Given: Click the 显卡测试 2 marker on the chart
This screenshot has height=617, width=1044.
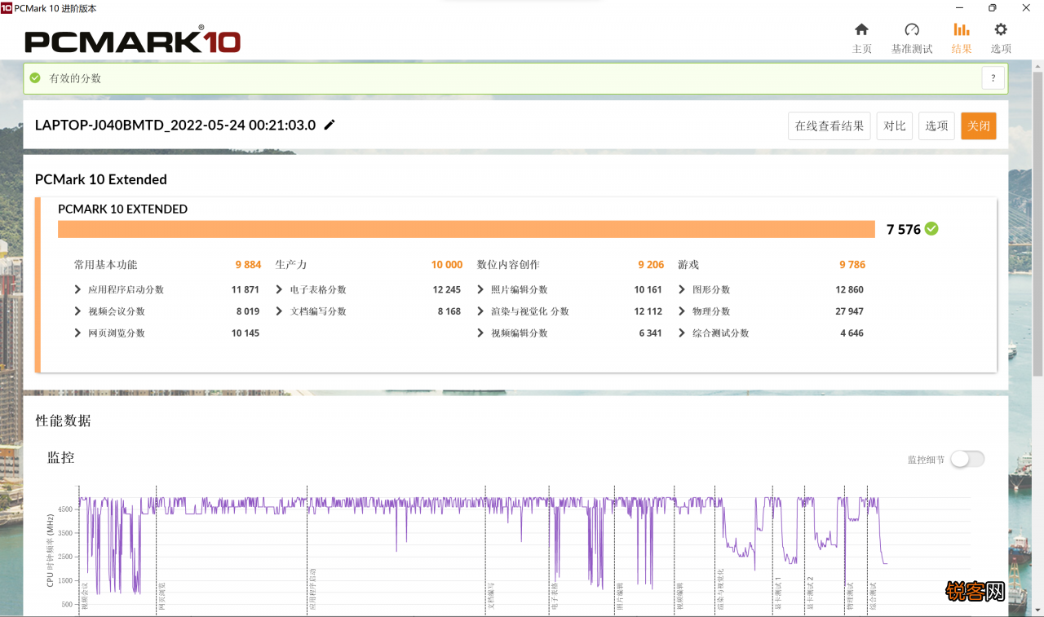Looking at the screenshot, I should (x=810, y=593).
